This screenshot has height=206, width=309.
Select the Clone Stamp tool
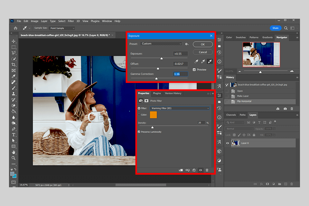click(14, 94)
